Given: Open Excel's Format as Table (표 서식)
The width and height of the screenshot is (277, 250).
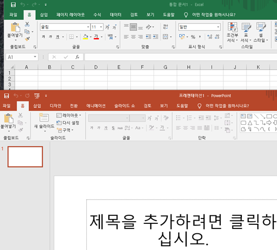Looking at the screenshot, I should [x=246, y=32].
